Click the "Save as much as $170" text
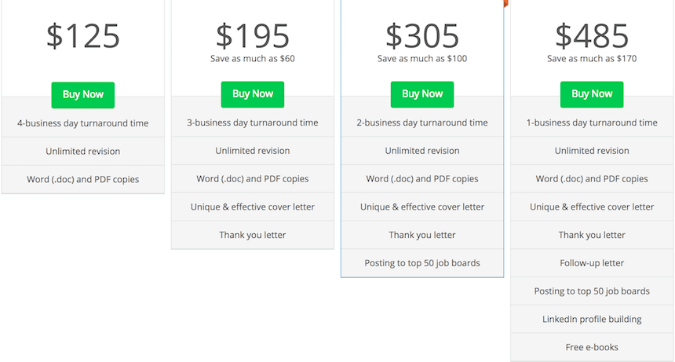The height and width of the screenshot is (362, 675). 592,58
